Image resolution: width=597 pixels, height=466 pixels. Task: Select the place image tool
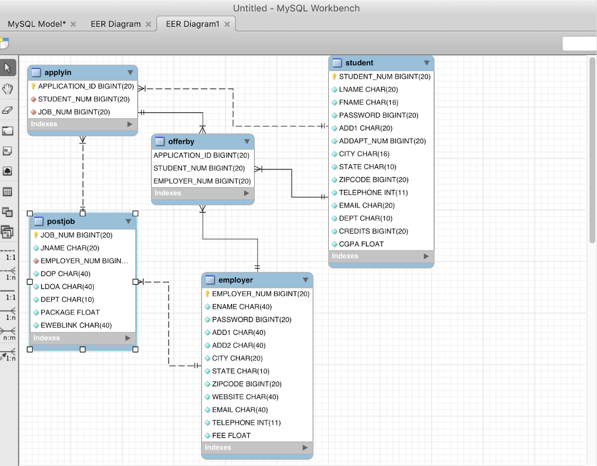click(8, 171)
